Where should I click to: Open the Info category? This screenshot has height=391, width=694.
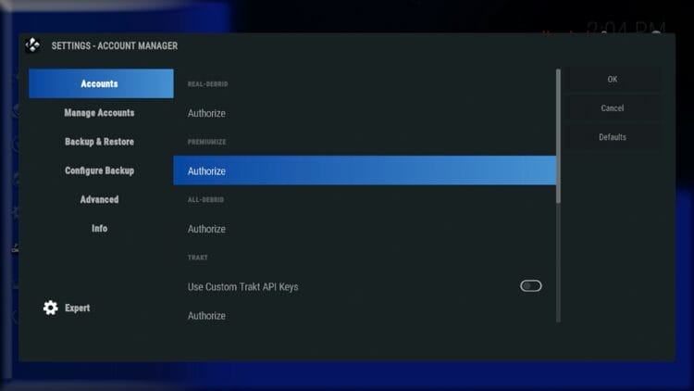coord(99,228)
